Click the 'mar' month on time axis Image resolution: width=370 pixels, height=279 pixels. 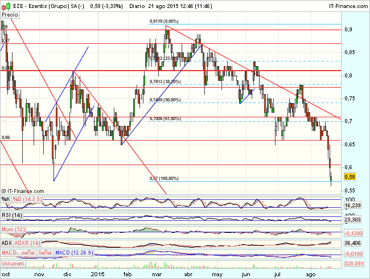pos(157,274)
